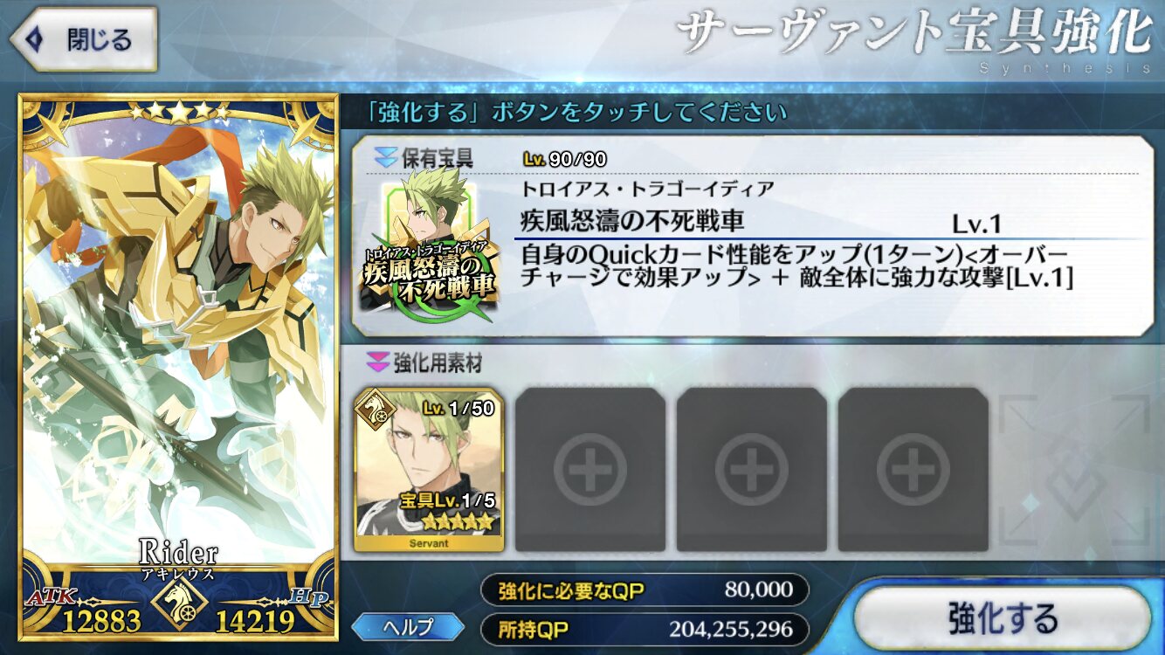Tap the faded fifth material slot placeholder

tap(1076, 470)
